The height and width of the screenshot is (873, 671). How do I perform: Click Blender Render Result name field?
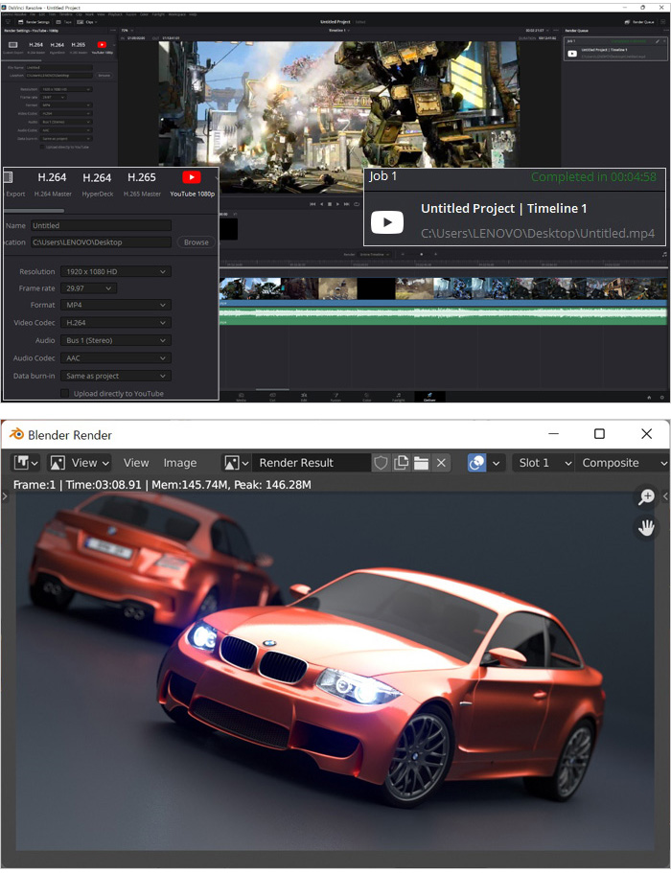point(312,463)
